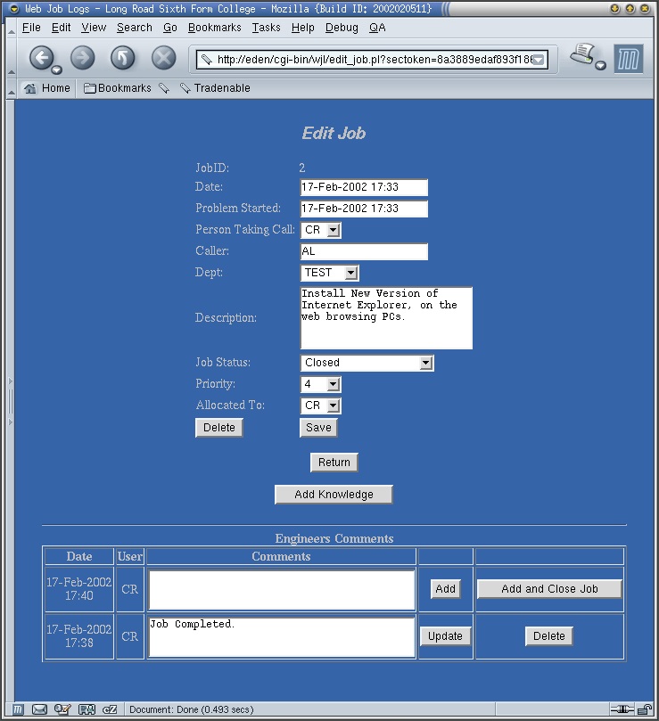Open the Back button history dropdown arrow
The image size is (659, 721).
coord(56,70)
